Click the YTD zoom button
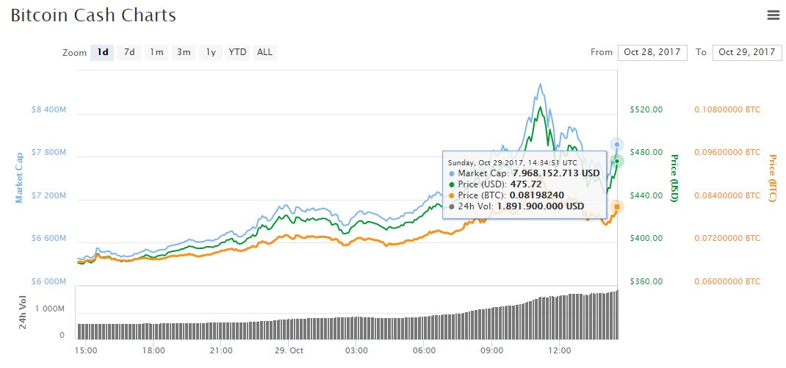 pos(237,52)
